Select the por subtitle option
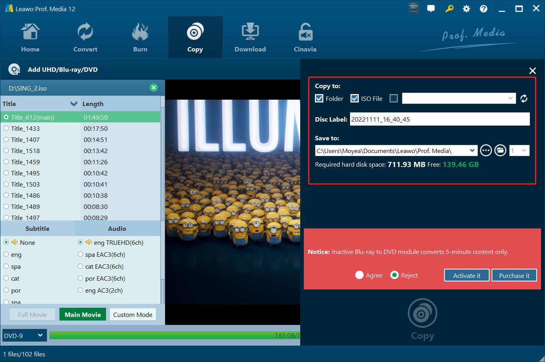The width and height of the screenshot is (545, 362). pos(6,290)
